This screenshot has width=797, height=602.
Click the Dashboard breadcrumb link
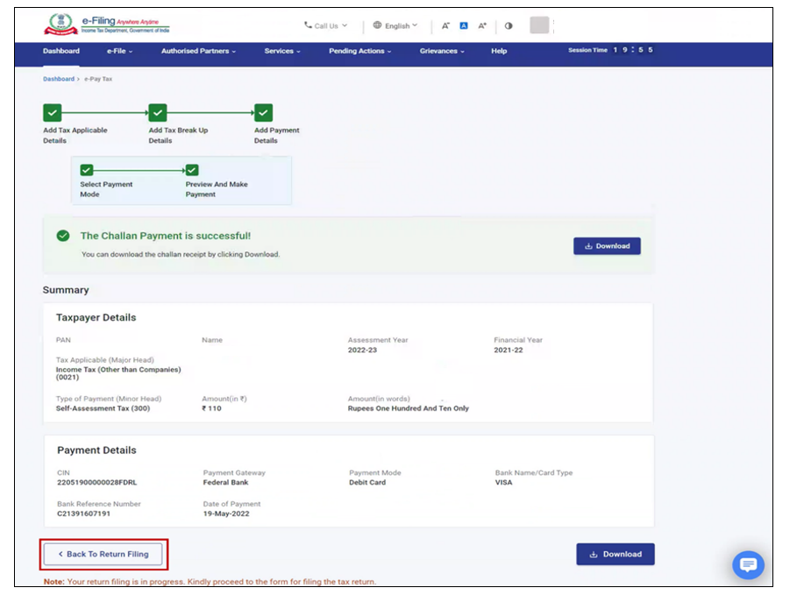[59, 79]
